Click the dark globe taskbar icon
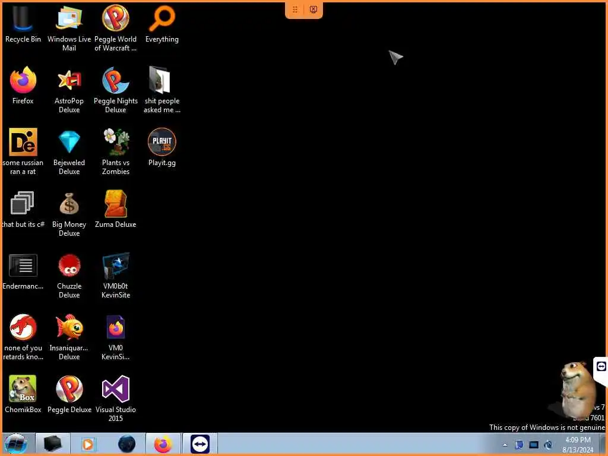608x456 pixels. (x=127, y=444)
